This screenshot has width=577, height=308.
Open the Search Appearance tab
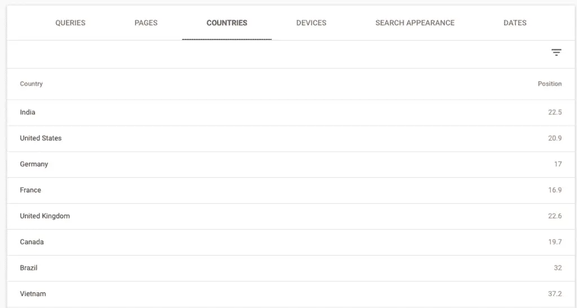pyautogui.click(x=415, y=23)
